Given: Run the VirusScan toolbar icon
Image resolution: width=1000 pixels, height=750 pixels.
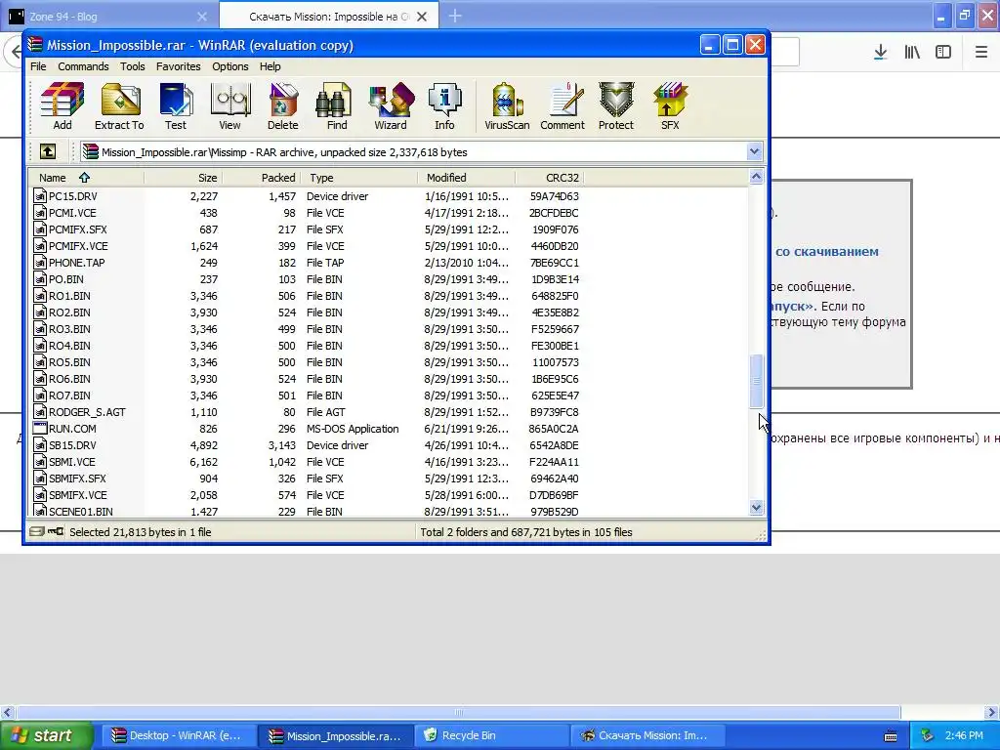Looking at the screenshot, I should (507, 105).
